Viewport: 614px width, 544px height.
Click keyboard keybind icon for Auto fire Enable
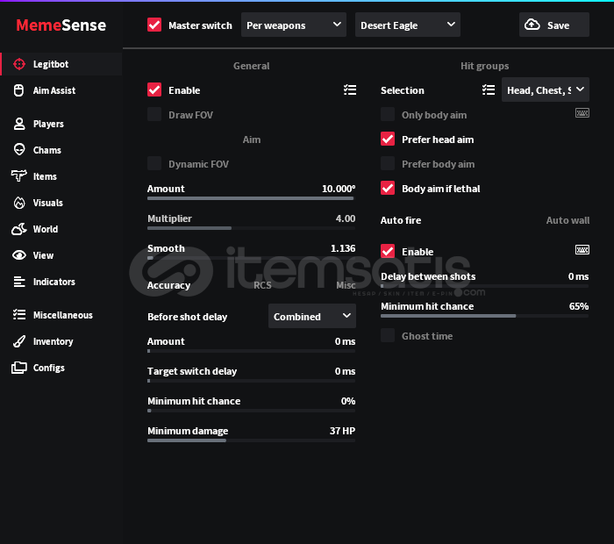point(582,249)
